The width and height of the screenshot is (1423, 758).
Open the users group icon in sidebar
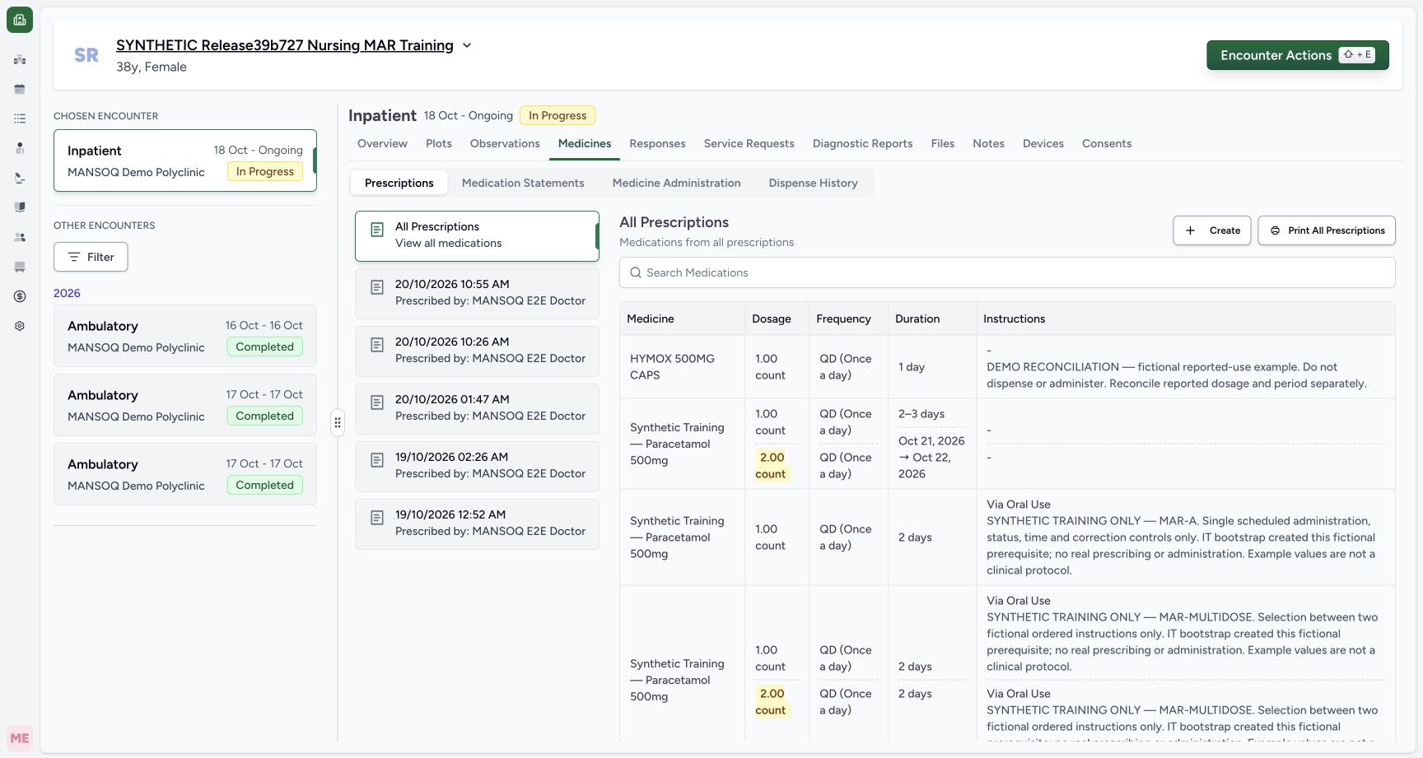pyautogui.click(x=20, y=237)
